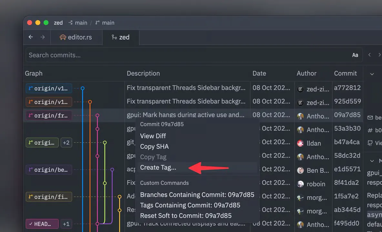Click the zed-zi avatar in row a772812
This screenshot has height=232, width=382.
(x=300, y=89)
